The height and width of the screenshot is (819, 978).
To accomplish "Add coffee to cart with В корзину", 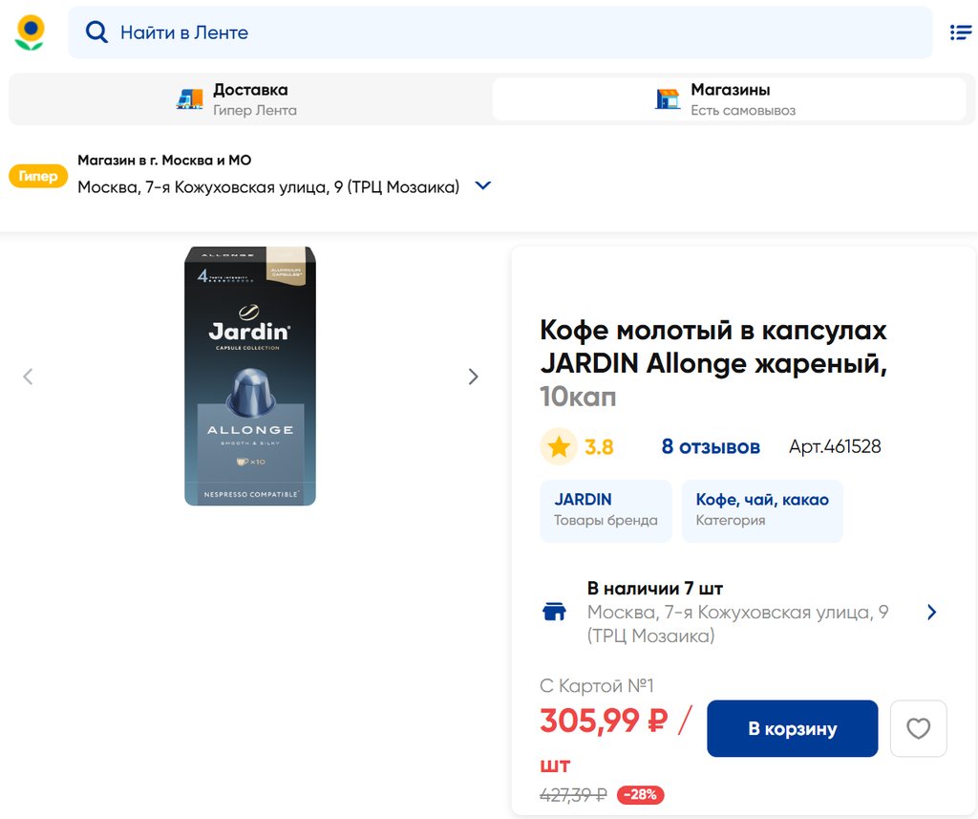I will tap(792, 729).
